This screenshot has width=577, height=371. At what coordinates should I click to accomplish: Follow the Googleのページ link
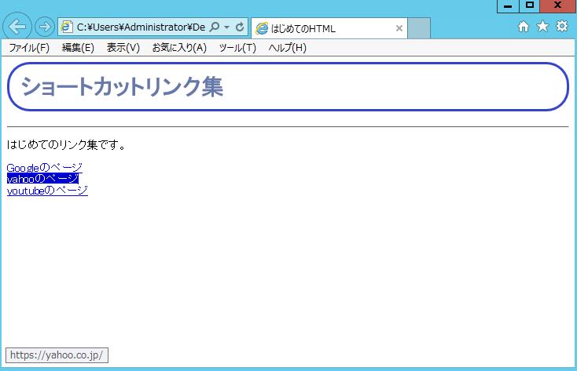tap(45, 168)
